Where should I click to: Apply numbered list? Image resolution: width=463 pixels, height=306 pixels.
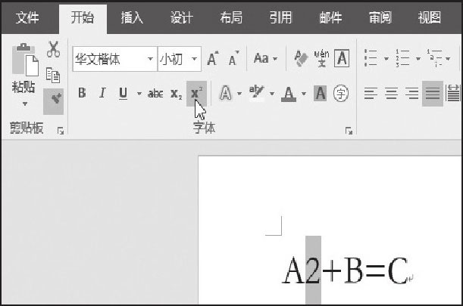click(403, 58)
